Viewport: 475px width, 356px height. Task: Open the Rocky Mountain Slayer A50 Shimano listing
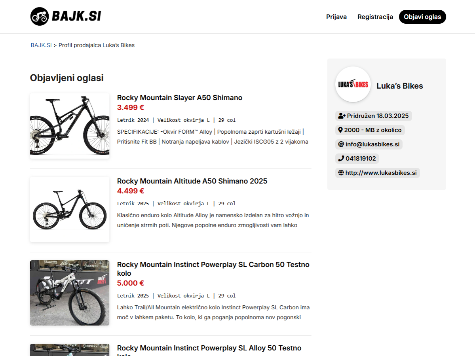pos(180,98)
